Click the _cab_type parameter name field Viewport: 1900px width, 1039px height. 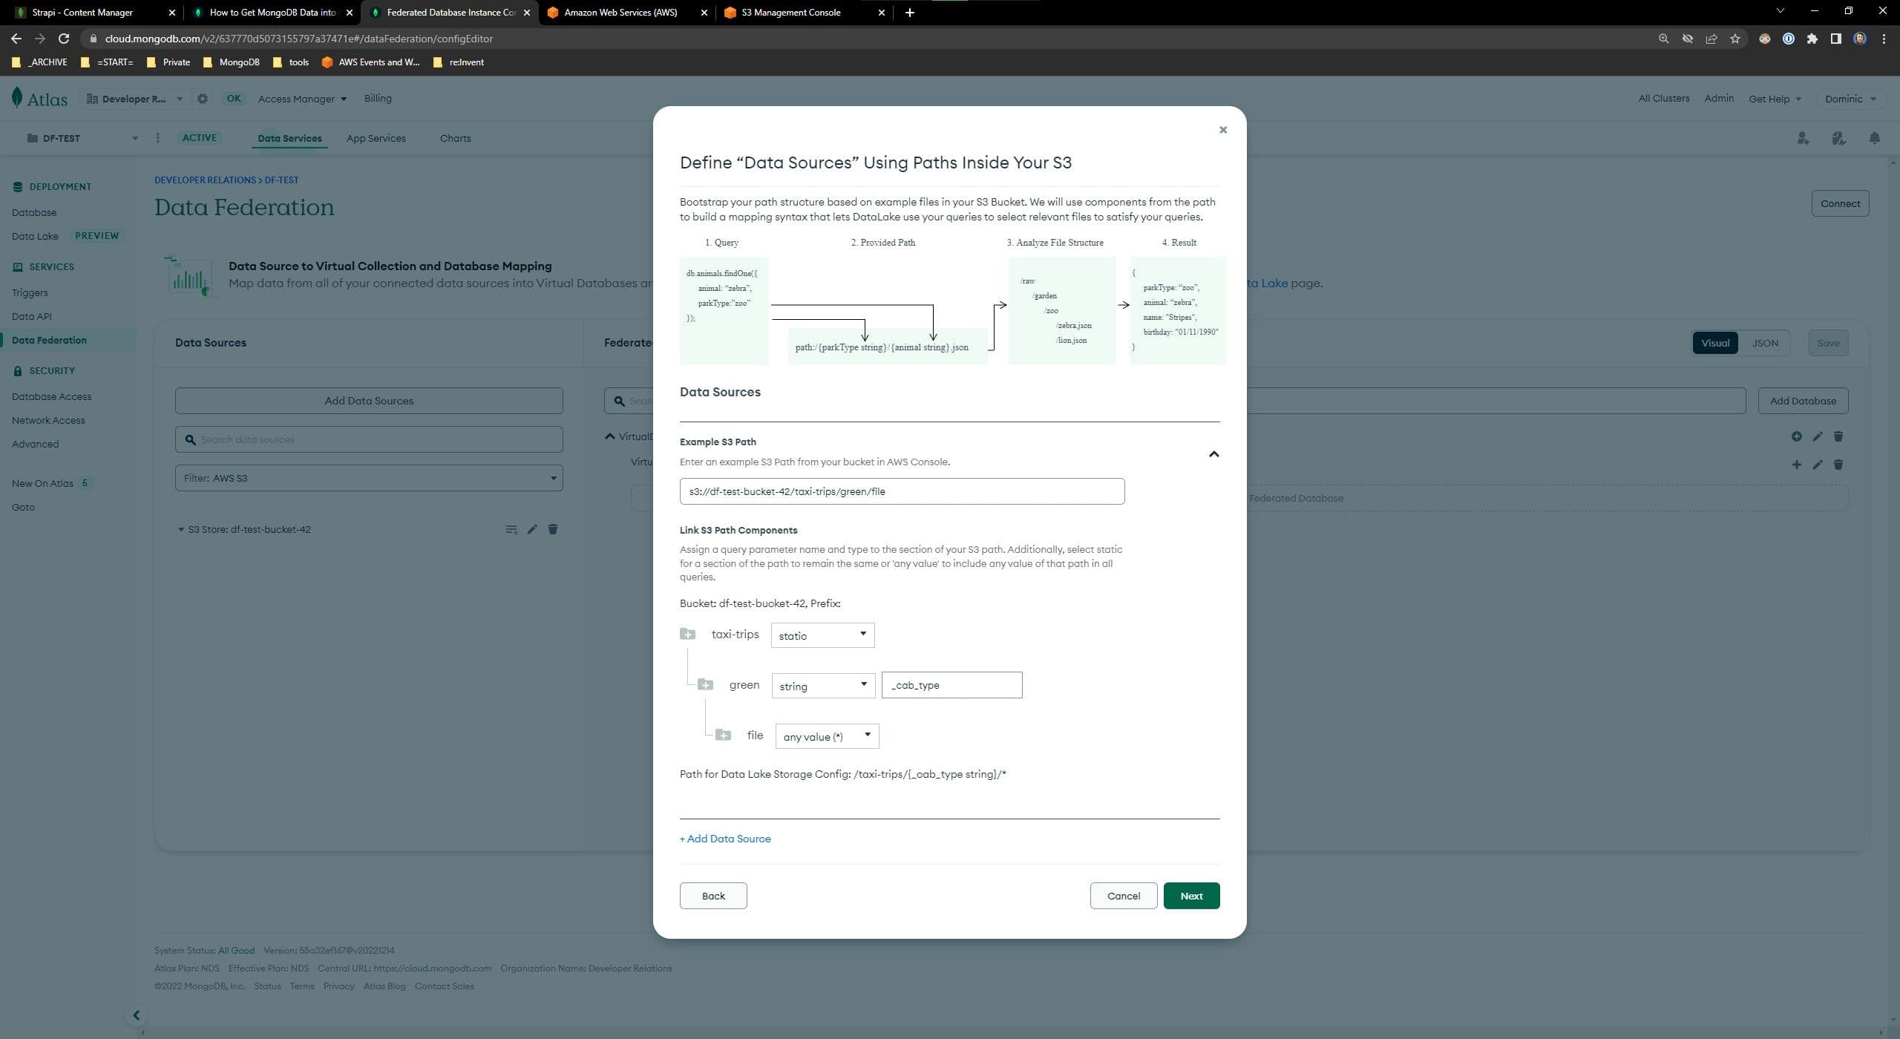951,685
